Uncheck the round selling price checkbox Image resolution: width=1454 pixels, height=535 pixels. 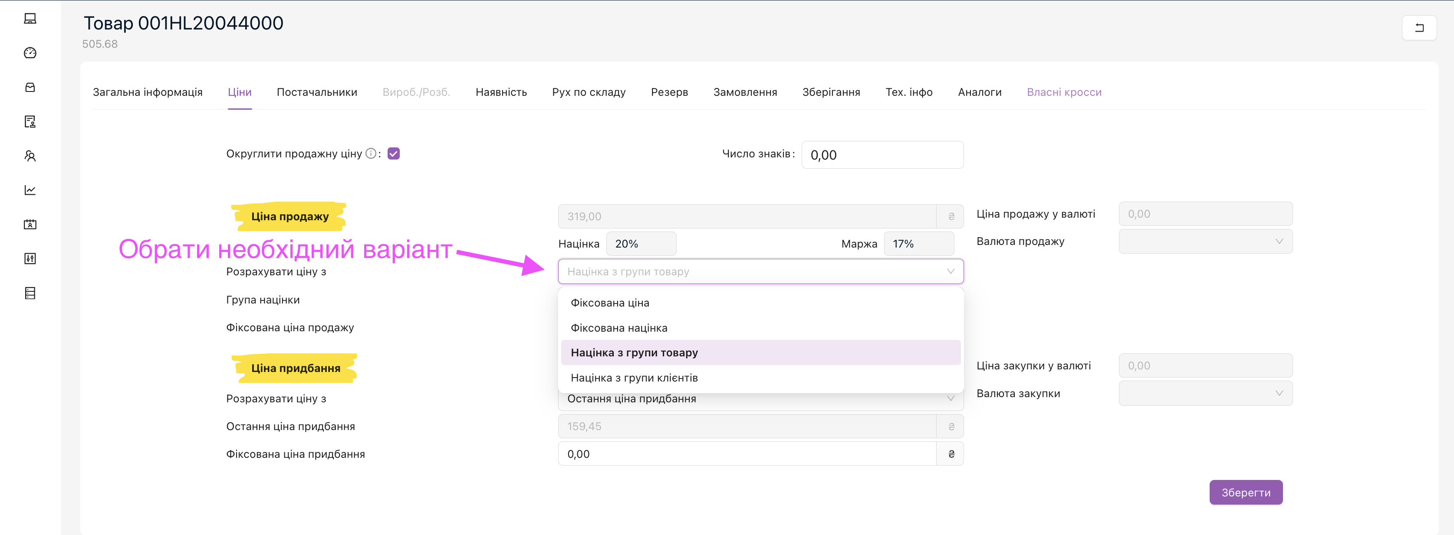click(393, 154)
